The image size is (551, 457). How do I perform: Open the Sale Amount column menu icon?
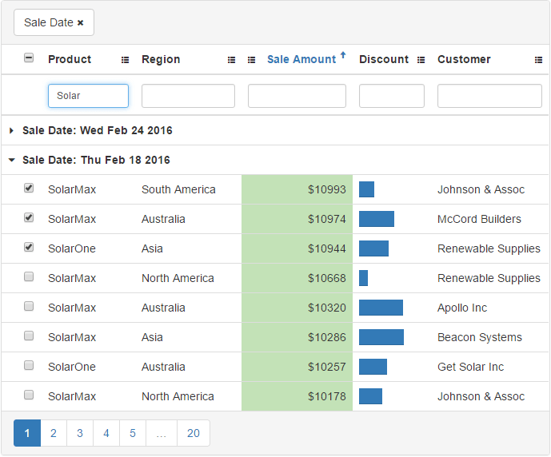pos(252,60)
